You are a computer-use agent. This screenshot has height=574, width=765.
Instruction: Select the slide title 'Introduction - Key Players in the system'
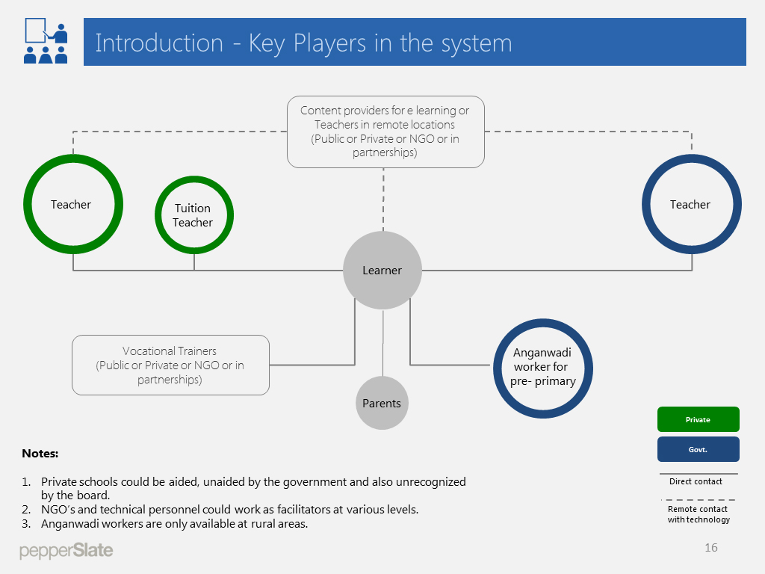tap(303, 43)
